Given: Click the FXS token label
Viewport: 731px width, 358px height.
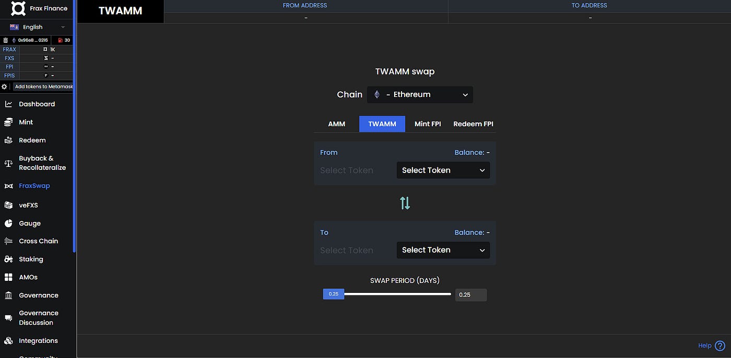Looking at the screenshot, I should tap(9, 58).
